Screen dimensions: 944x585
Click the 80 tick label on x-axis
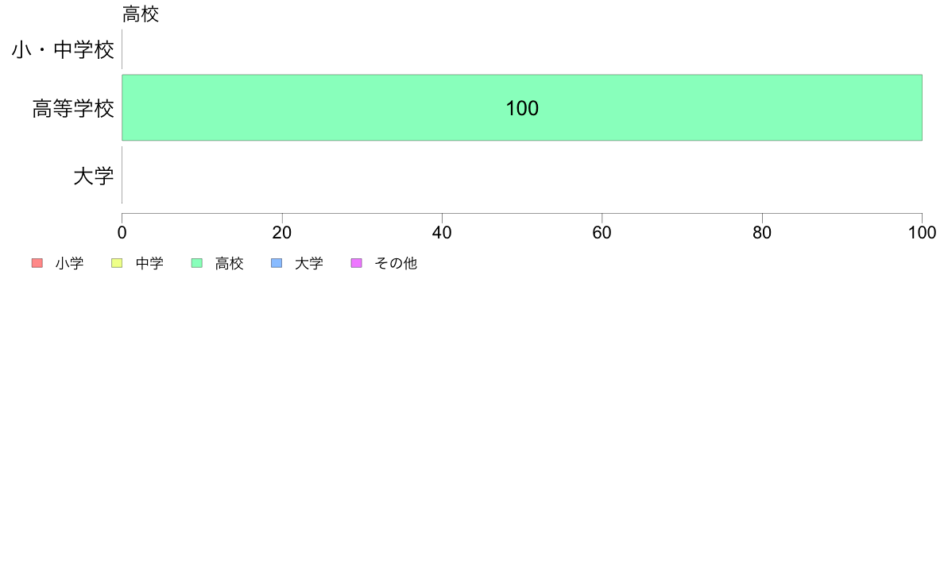pos(762,233)
